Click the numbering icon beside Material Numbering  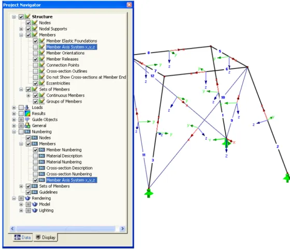42,162
